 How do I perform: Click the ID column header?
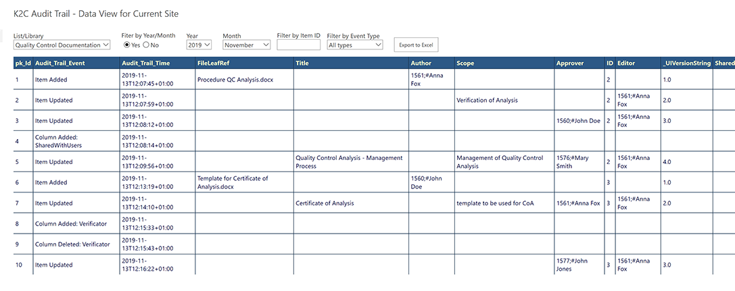pos(610,63)
